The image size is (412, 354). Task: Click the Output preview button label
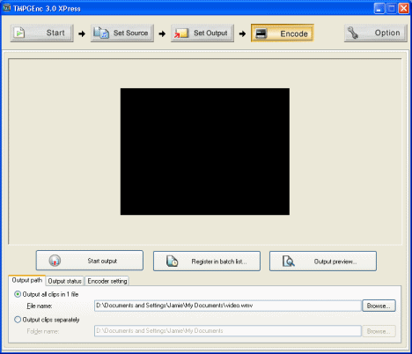point(335,262)
